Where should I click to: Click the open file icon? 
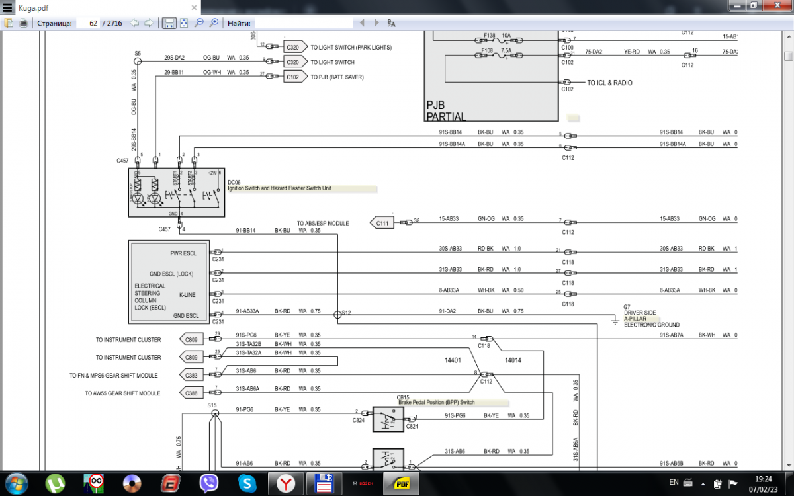click(9, 23)
